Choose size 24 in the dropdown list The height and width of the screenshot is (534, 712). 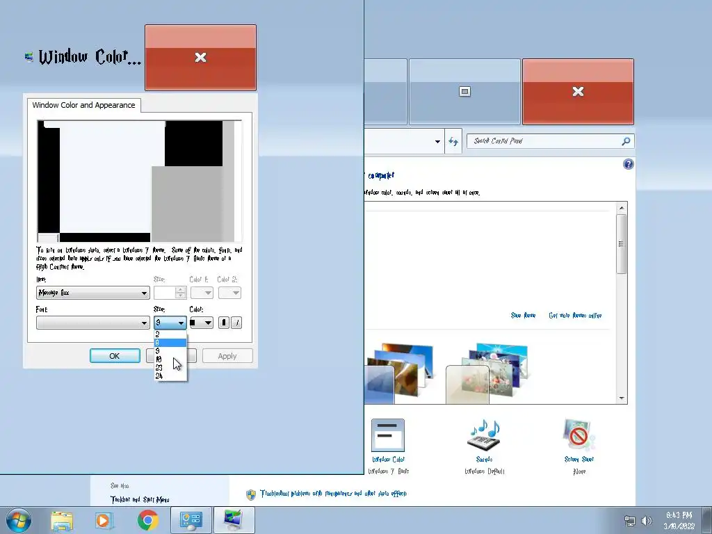pyautogui.click(x=170, y=376)
